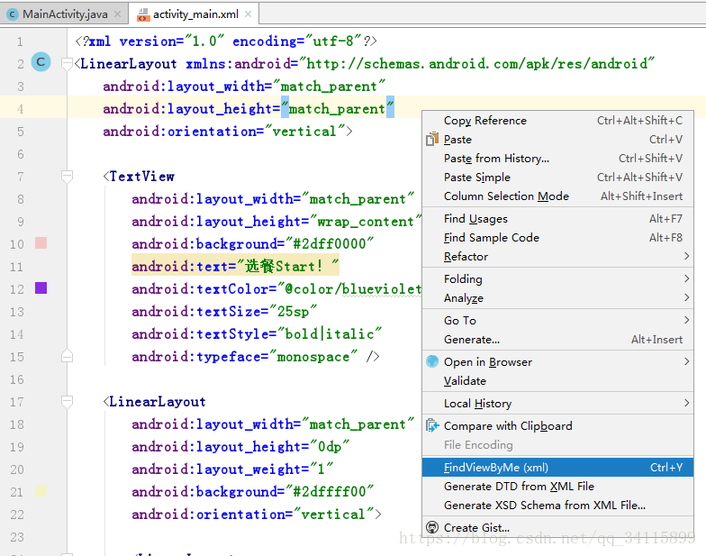This screenshot has width=706, height=556.
Task: Select the activity_main.xml tab
Action: 195,14
